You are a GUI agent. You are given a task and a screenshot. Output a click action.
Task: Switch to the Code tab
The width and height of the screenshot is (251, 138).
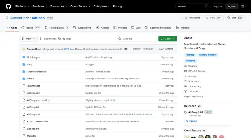click(x=12, y=28)
